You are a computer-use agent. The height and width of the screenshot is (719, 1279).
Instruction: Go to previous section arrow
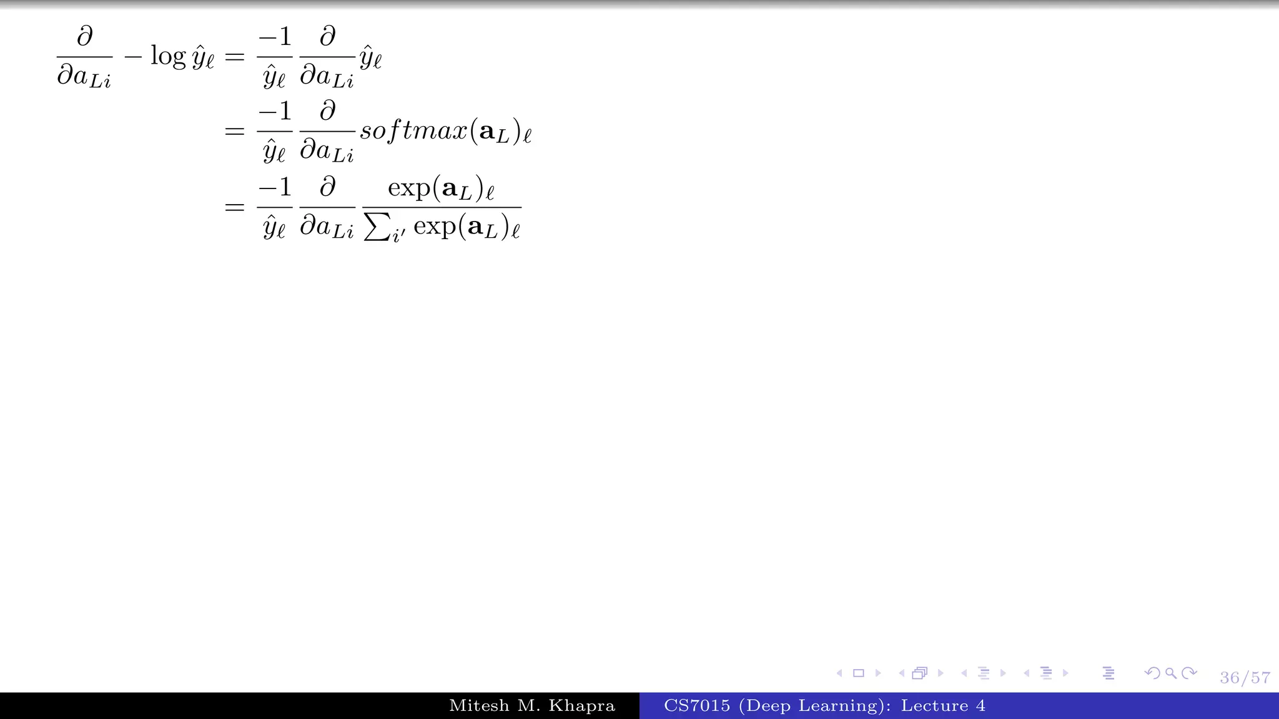click(x=1027, y=673)
